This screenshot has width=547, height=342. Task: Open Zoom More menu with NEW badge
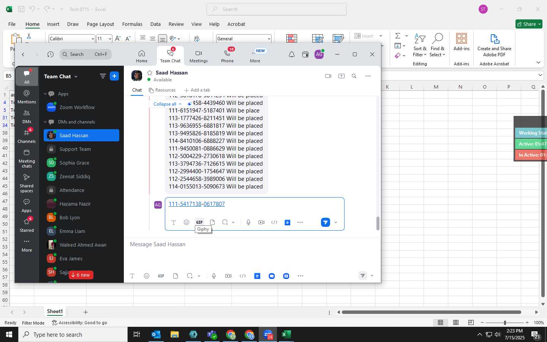click(255, 56)
